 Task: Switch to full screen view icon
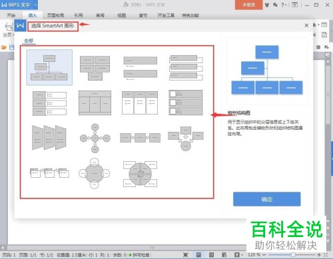(x=186, y=255)
